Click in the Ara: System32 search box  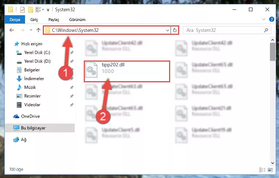coord(224,30)
